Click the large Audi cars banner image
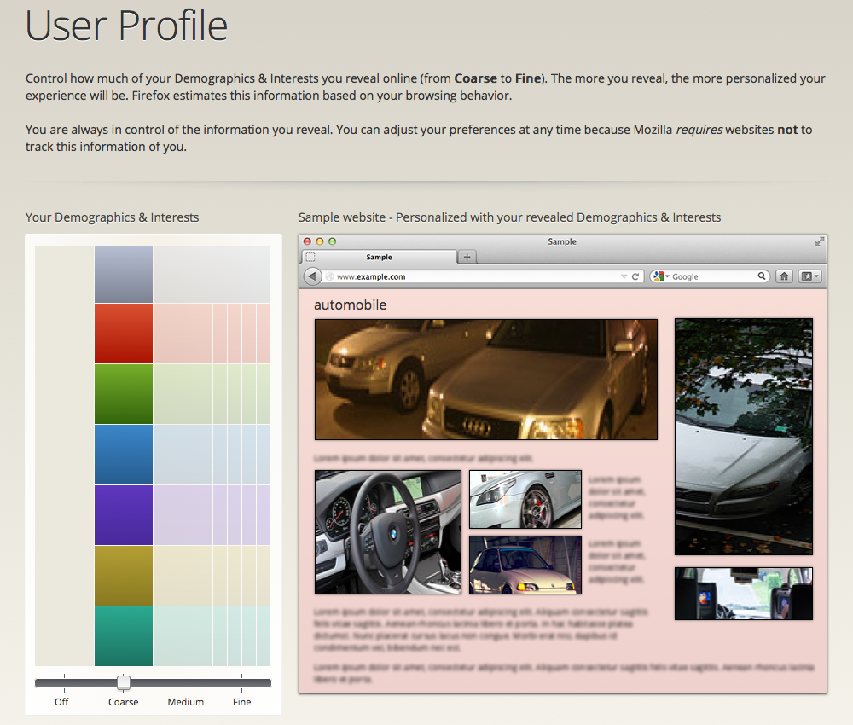Screen dimensions: 853x725 pyautogui.click(x=486, y=380)
